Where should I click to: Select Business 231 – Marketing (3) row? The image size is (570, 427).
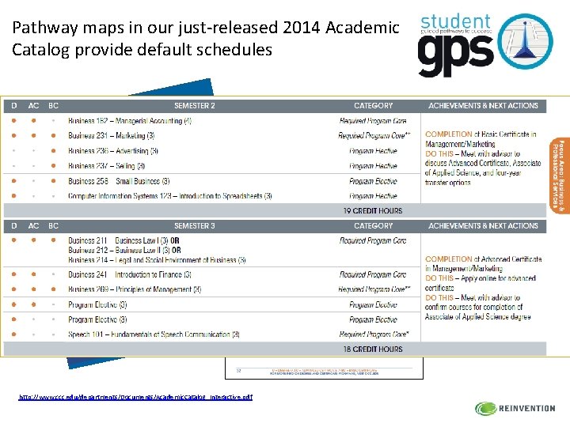tap(212, 135)
